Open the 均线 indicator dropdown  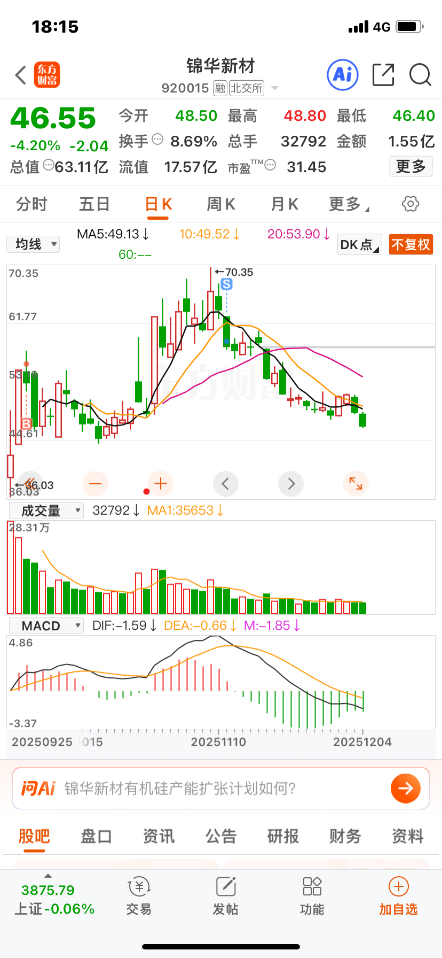(33, 244)
